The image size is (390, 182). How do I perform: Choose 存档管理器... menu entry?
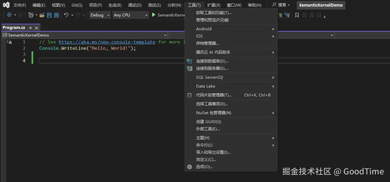point(231,43)
